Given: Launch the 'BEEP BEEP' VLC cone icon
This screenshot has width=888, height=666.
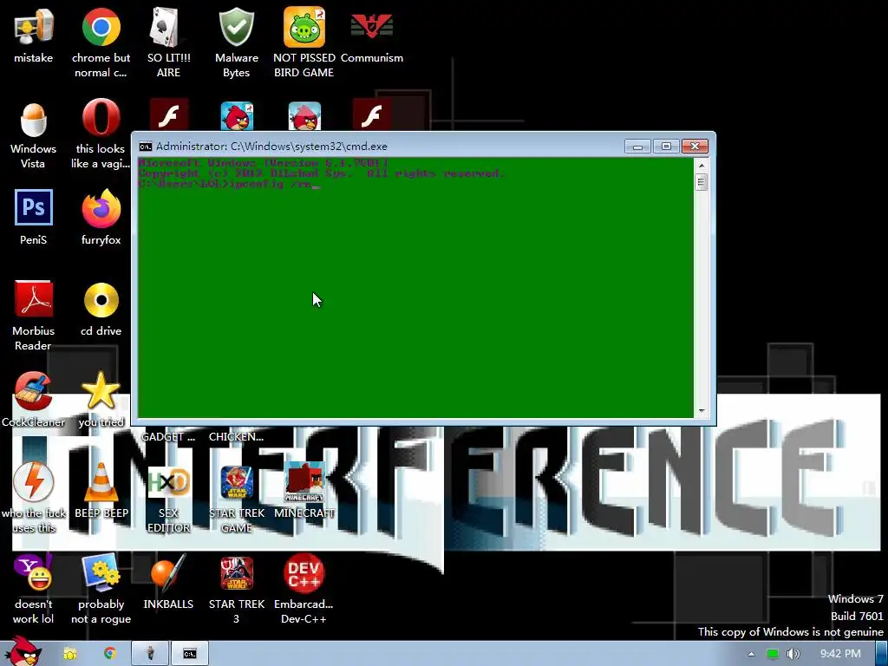Looking at the screenshot, I should click(101, 482).
